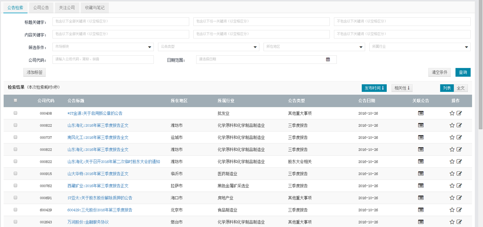Switch to the 公告检索 tab
The image size is (483, 227).
tap(15, 8)
